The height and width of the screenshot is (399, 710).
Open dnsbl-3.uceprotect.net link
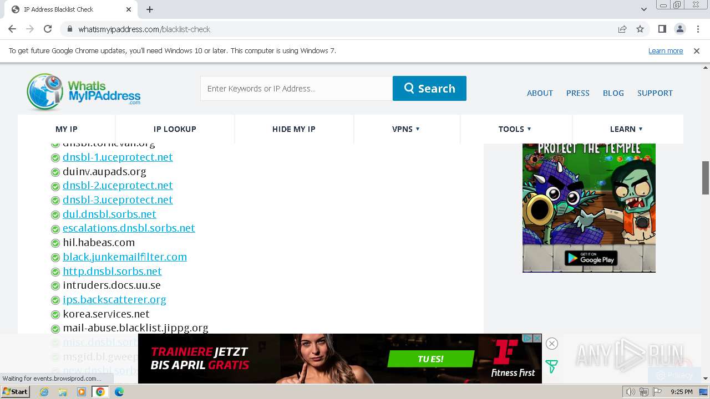118,200
